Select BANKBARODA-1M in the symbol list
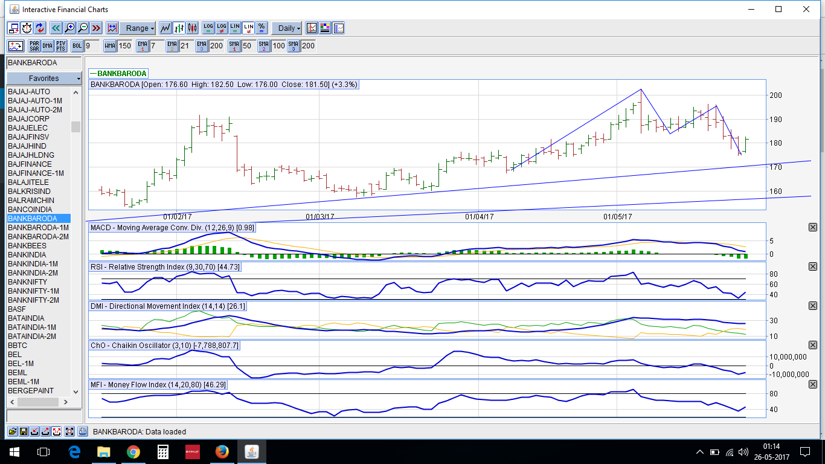The width and height of the screenshot is (825, 464). point(39,228)
